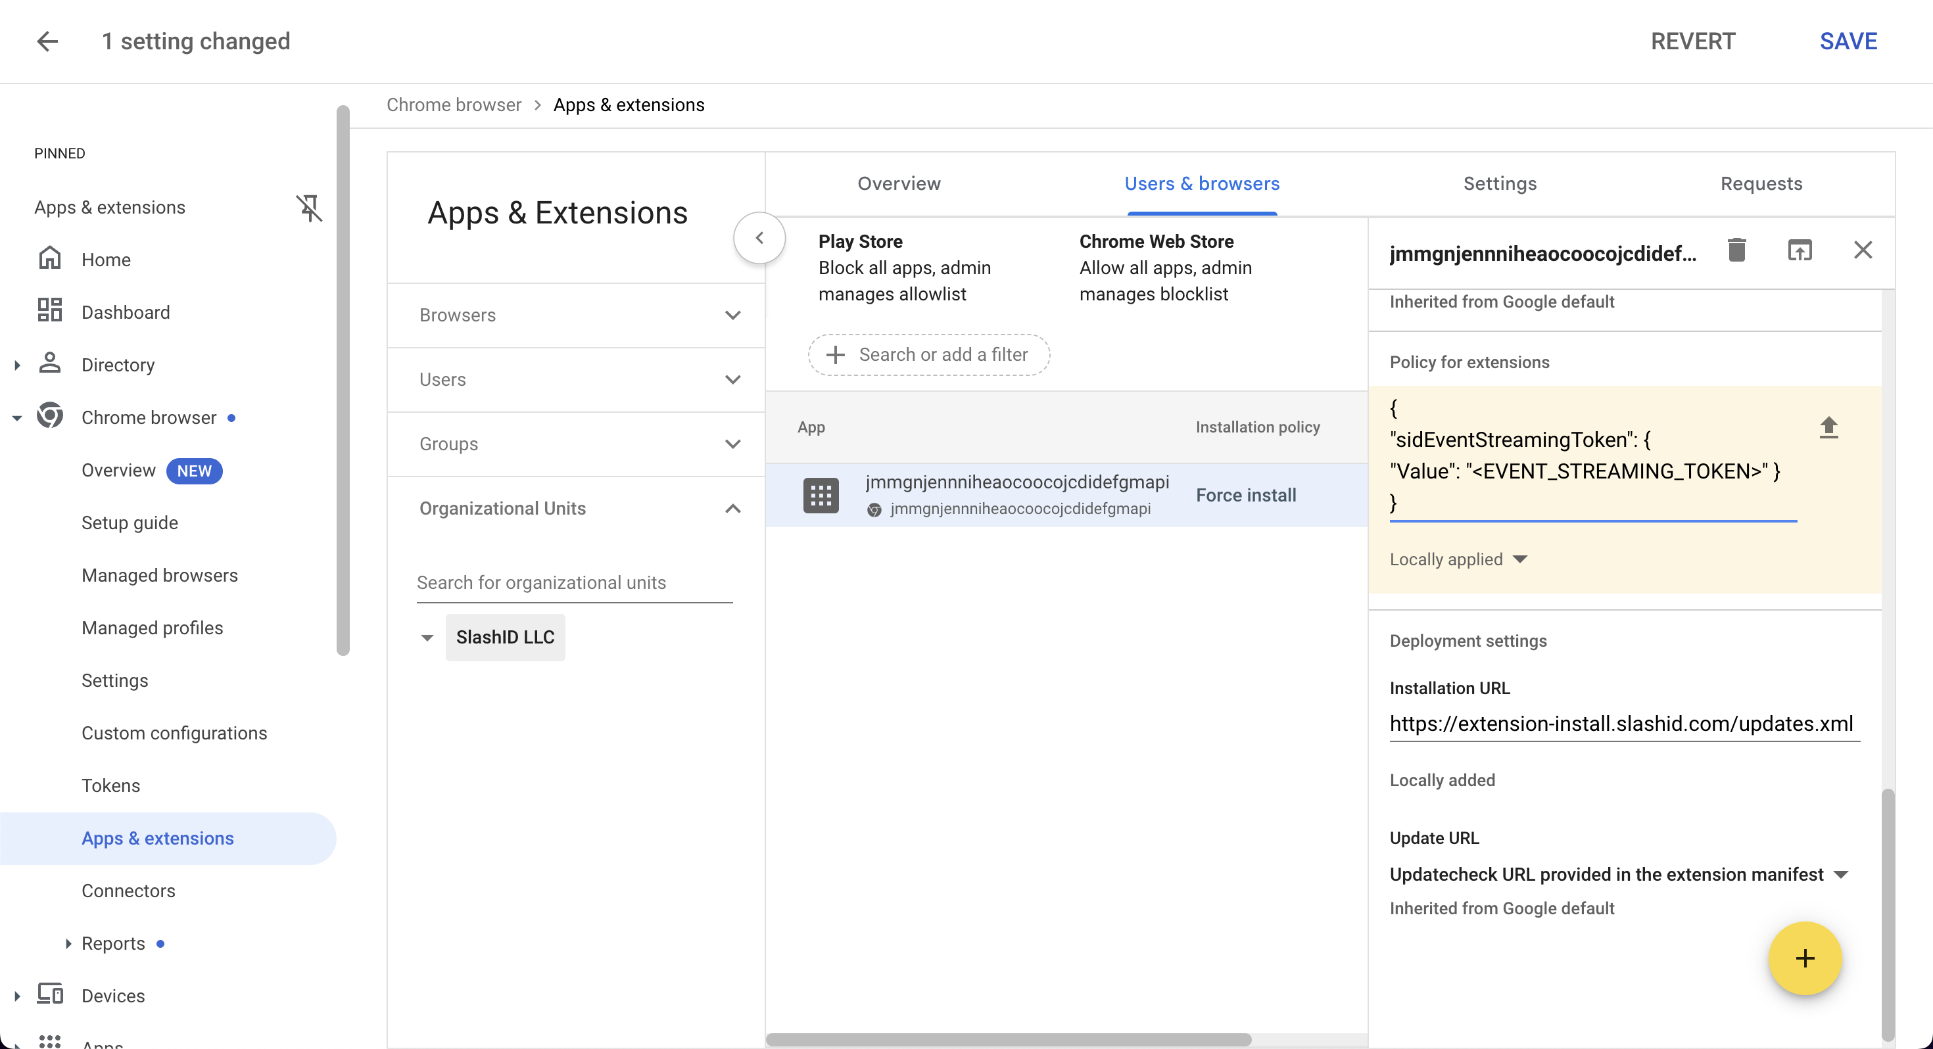The height and width of the screenshot is (1049, 1933).
Task: Click the Chrome browser sidebar icon
Action: click(49, 417)
